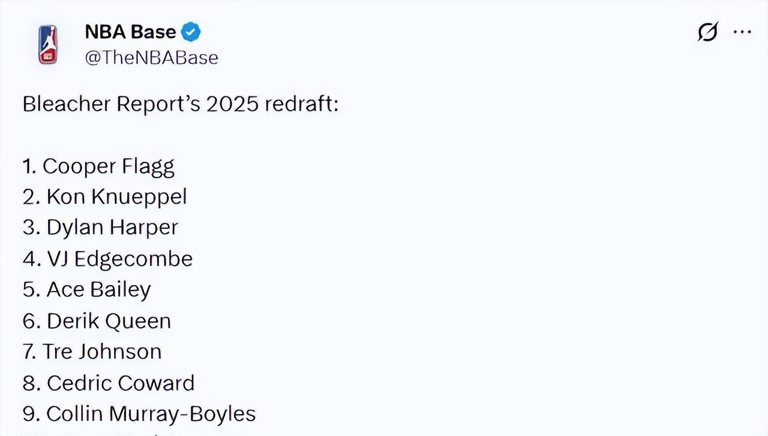Click the Dylan Harper list entry
768x436 pixels.
point(112,228)
